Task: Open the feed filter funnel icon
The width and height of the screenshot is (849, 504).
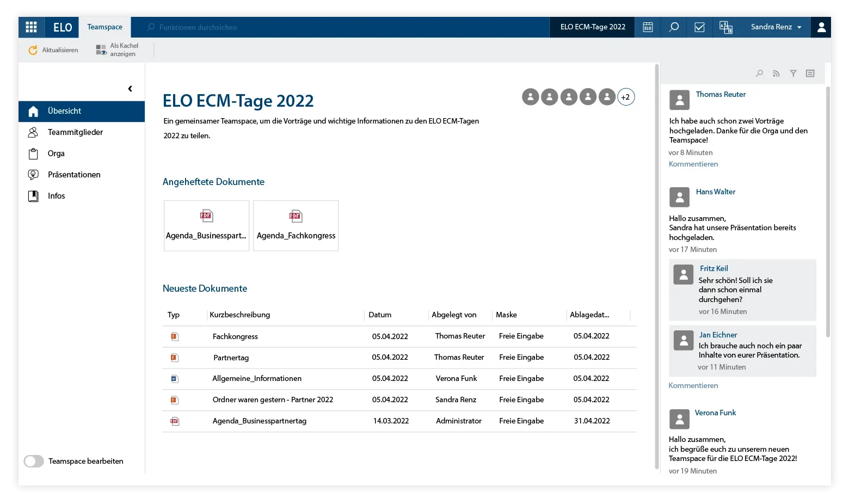Action: tap(793, 73)
